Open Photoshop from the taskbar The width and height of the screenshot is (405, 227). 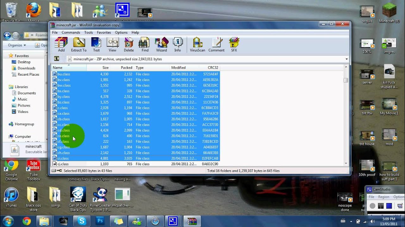[100, 221]
